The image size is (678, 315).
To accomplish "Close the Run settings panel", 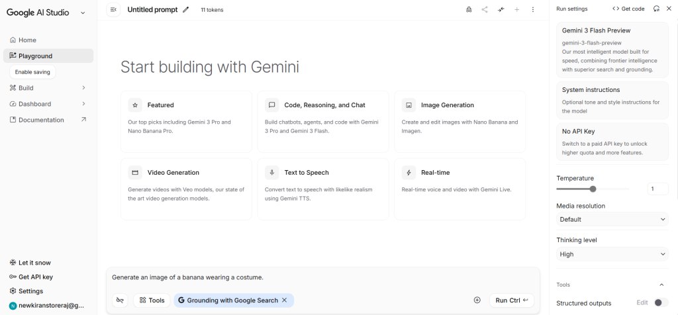I will point(669,9).
